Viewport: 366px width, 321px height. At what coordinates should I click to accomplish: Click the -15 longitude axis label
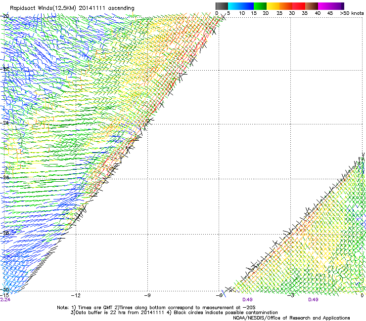point(5,295)
